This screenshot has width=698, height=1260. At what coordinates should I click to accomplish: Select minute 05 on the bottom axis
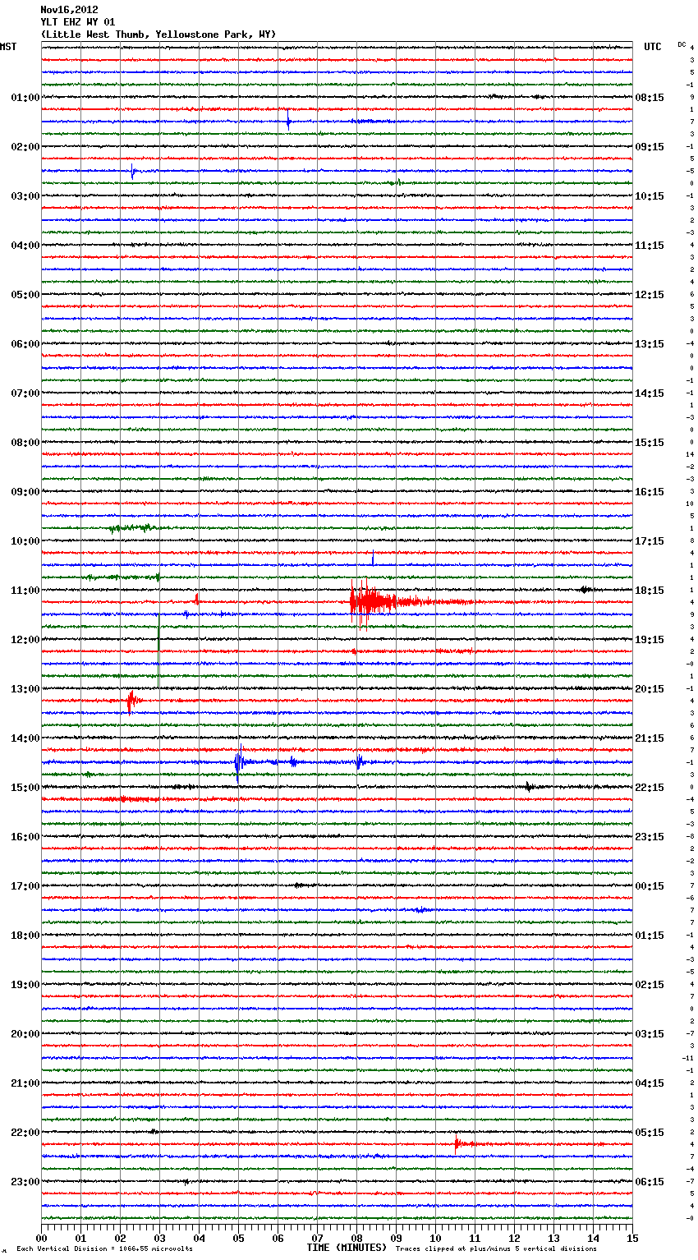[238, 1238]
